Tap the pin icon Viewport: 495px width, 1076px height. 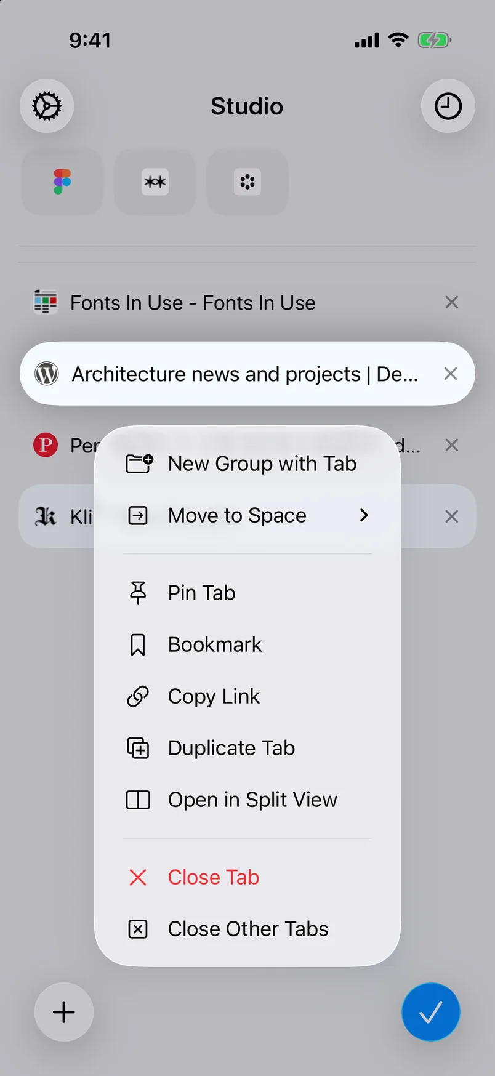pyautogui.click(x=138, y=593)
